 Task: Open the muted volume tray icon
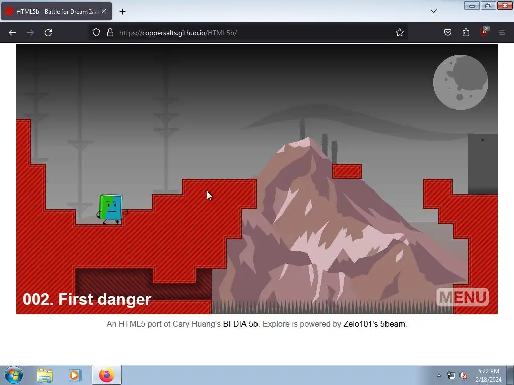pos(463,375)
